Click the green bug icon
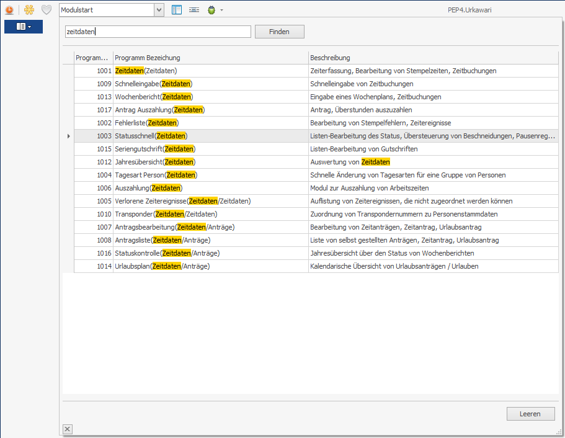The height and width of the screenshot is (438, 565). click(211, 10)
